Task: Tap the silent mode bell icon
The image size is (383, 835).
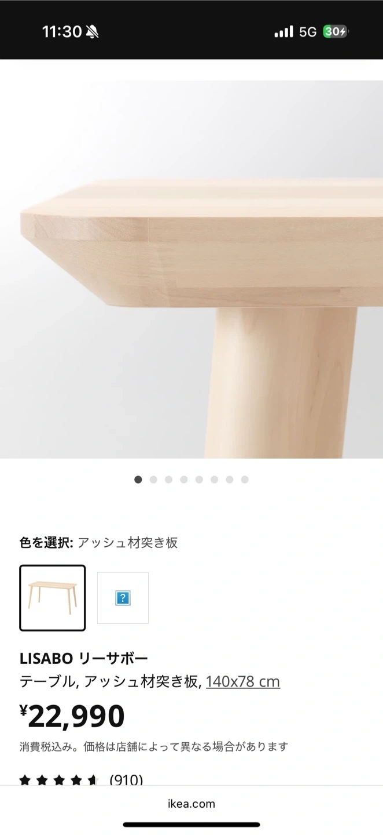Action: pyautogui.click(x=92, y=32)
